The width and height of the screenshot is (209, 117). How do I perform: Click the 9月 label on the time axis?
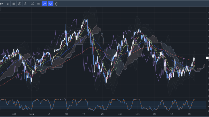coord(102,114)
